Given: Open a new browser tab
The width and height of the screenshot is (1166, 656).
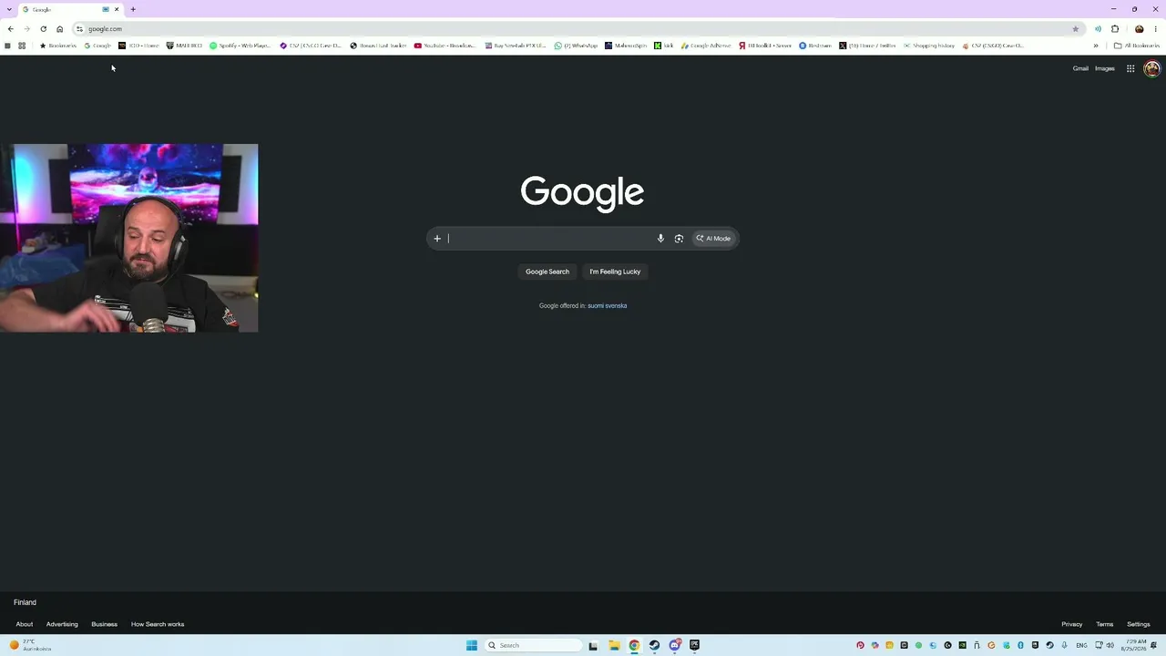Looking at the screenshot, I should coord(133,9).
